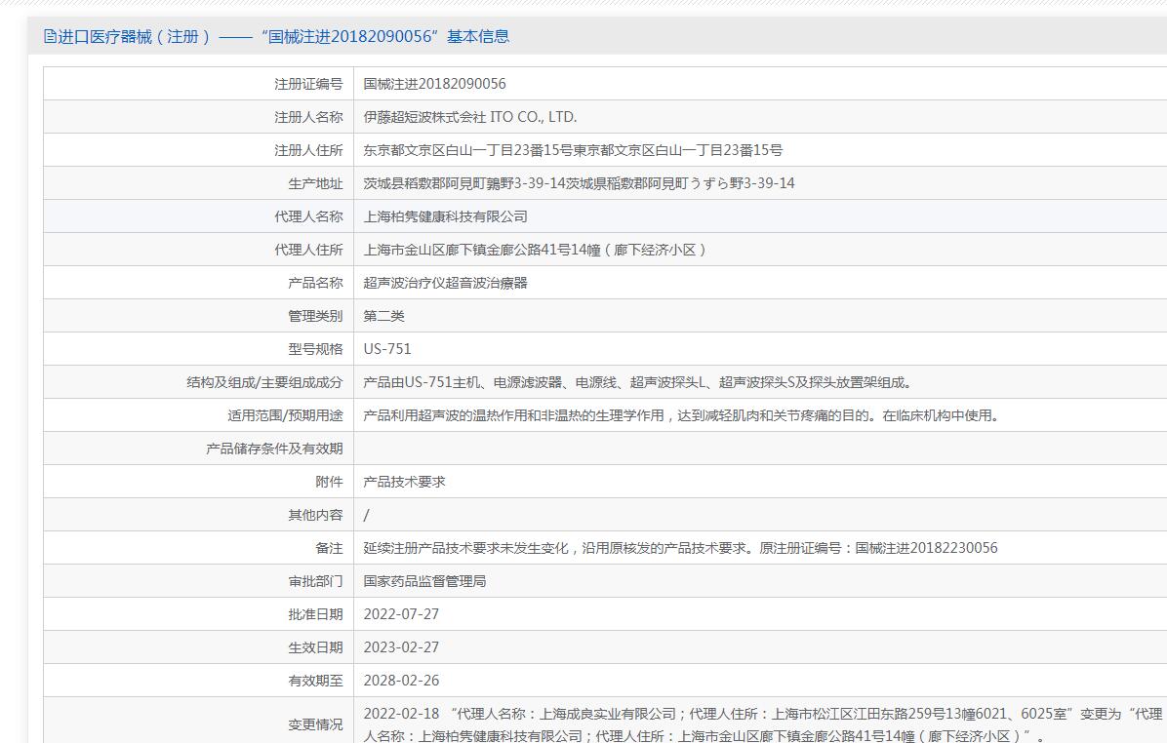Image resolution: width=1167 pixels, height=743 pixels.
Task: Click the 其他内容 label
Action: (315, 516)
